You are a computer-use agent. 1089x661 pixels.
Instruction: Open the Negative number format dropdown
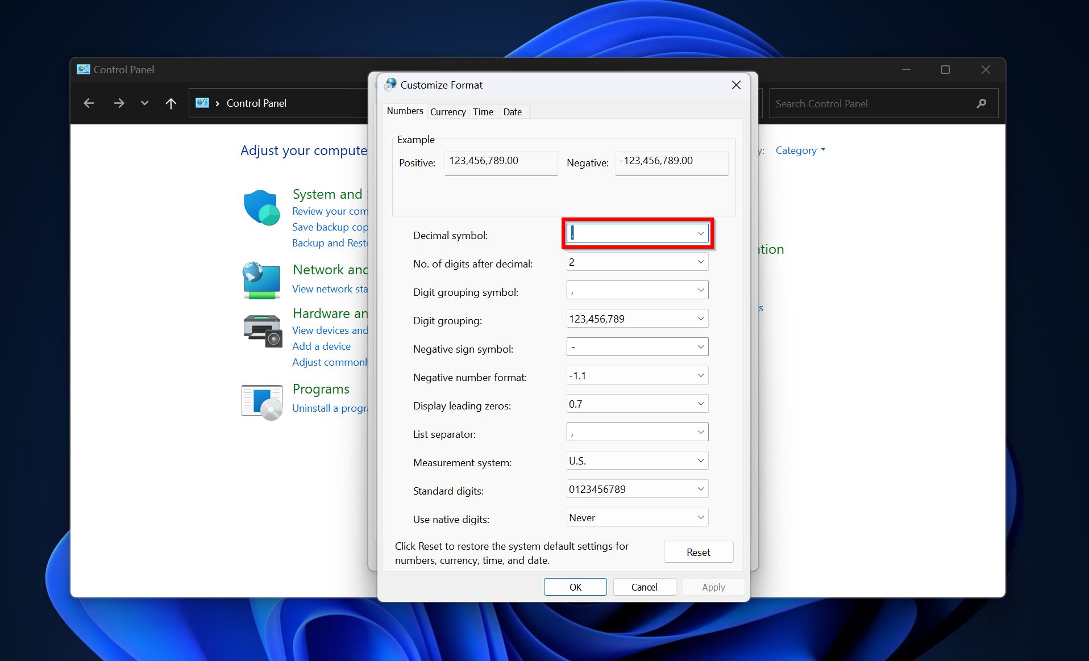click(700, 375)
